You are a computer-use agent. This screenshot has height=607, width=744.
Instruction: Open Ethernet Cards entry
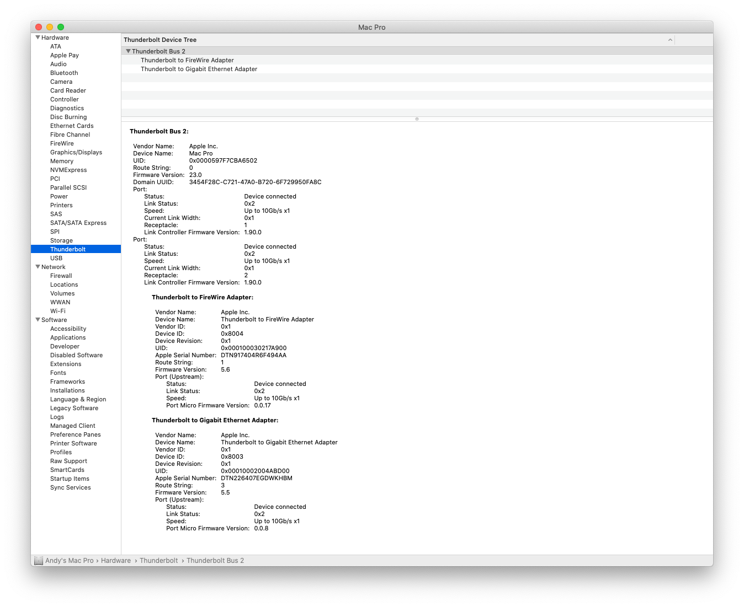click(72, 126)
